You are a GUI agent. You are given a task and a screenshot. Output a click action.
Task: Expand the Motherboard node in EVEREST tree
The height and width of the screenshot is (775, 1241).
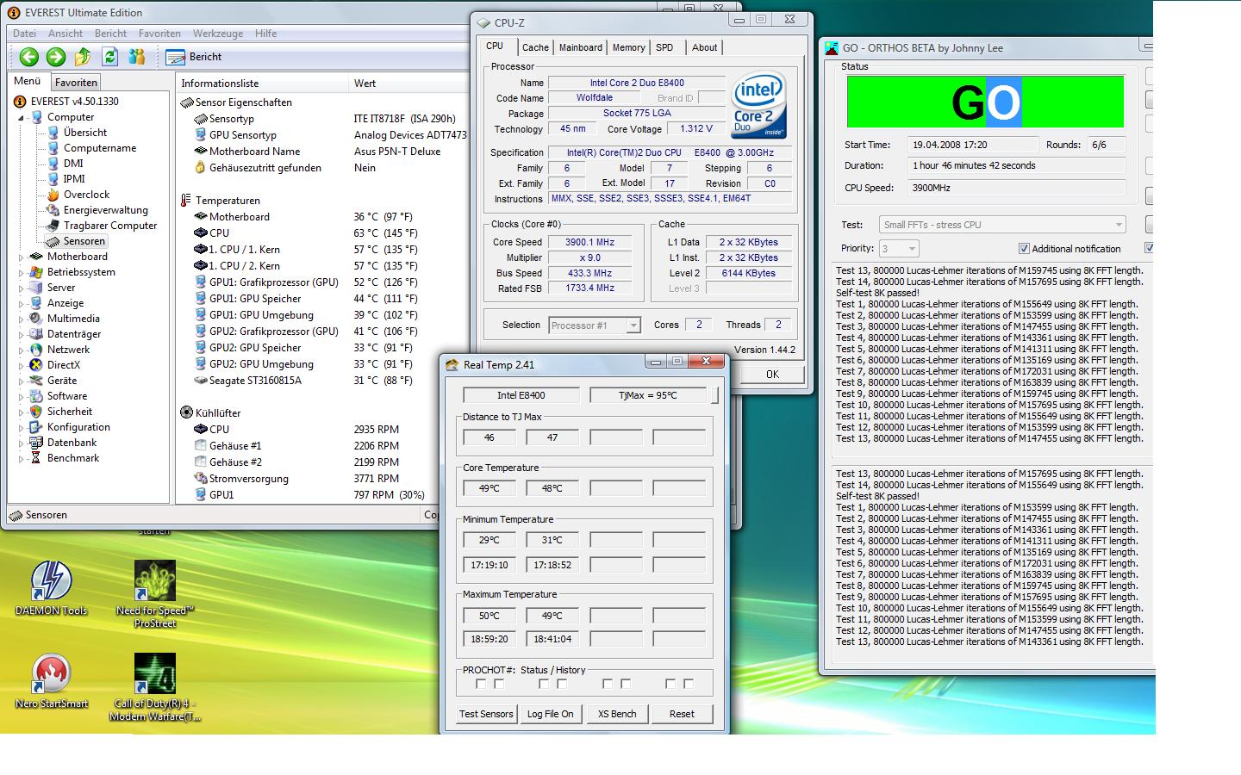(22, 257)
